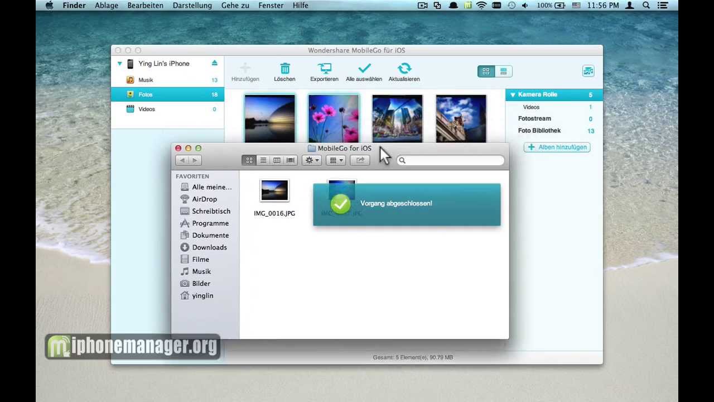
Task: Open Dokumente in Finder sidebar
Action: pos(206,235)
